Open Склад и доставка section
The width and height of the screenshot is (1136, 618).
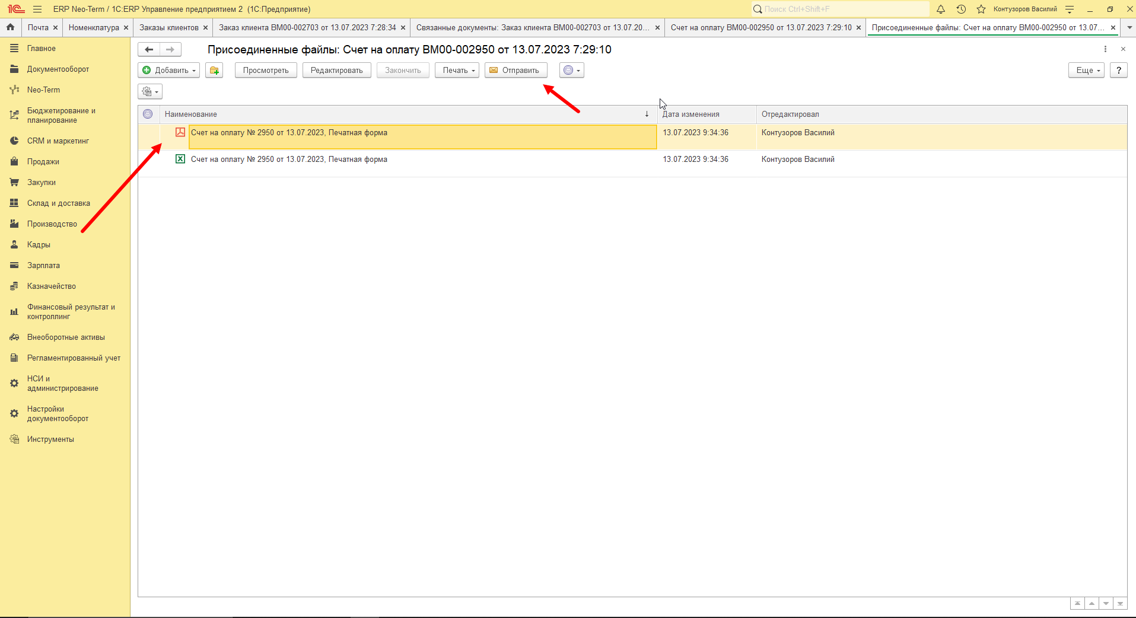pos(59,203)
